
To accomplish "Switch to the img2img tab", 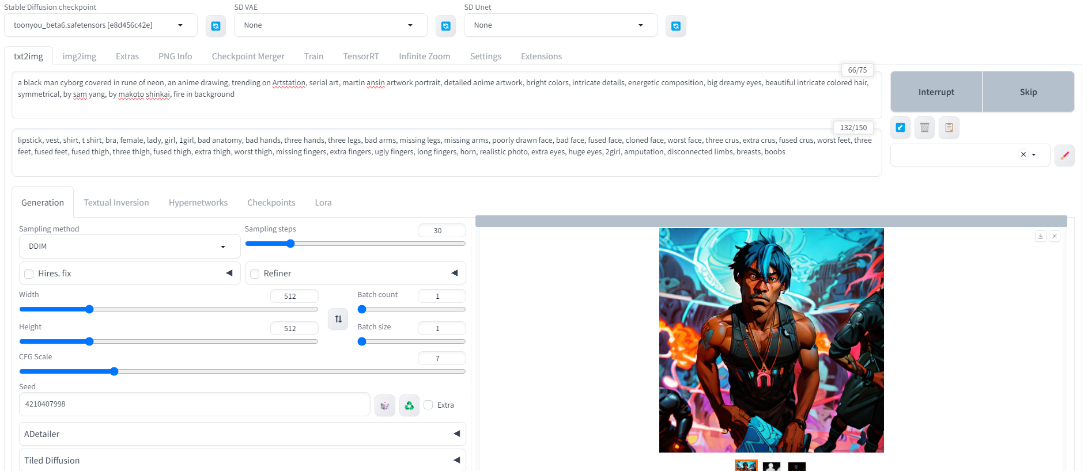I will (80, 56).
